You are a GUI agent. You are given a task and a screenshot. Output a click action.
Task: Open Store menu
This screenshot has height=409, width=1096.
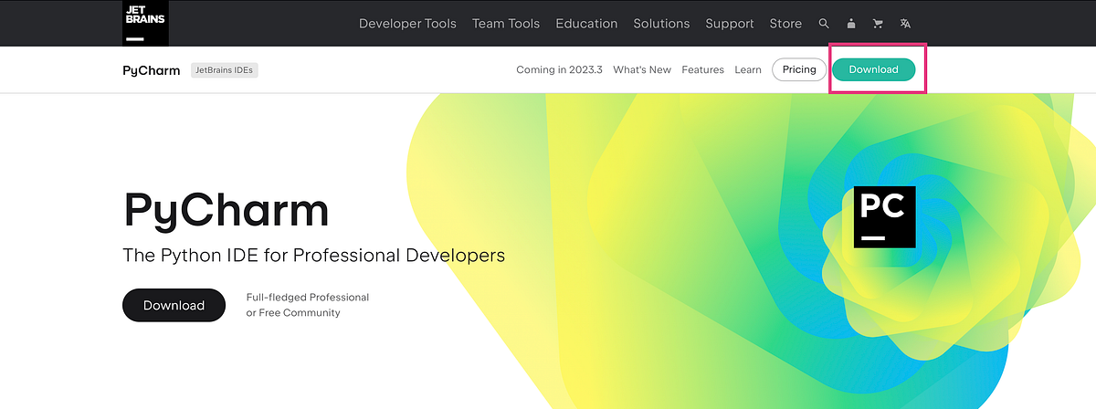point(785,24)
